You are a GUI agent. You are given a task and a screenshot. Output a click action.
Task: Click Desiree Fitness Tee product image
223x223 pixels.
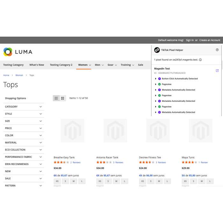(158, 131)
